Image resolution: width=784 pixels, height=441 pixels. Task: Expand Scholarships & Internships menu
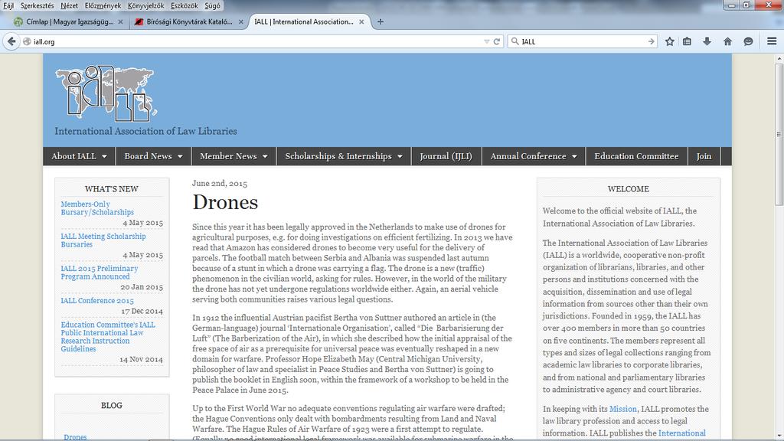[344, 156]
